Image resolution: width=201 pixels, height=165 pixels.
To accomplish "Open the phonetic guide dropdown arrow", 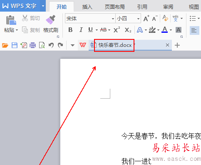I will [x=181, y=18].
